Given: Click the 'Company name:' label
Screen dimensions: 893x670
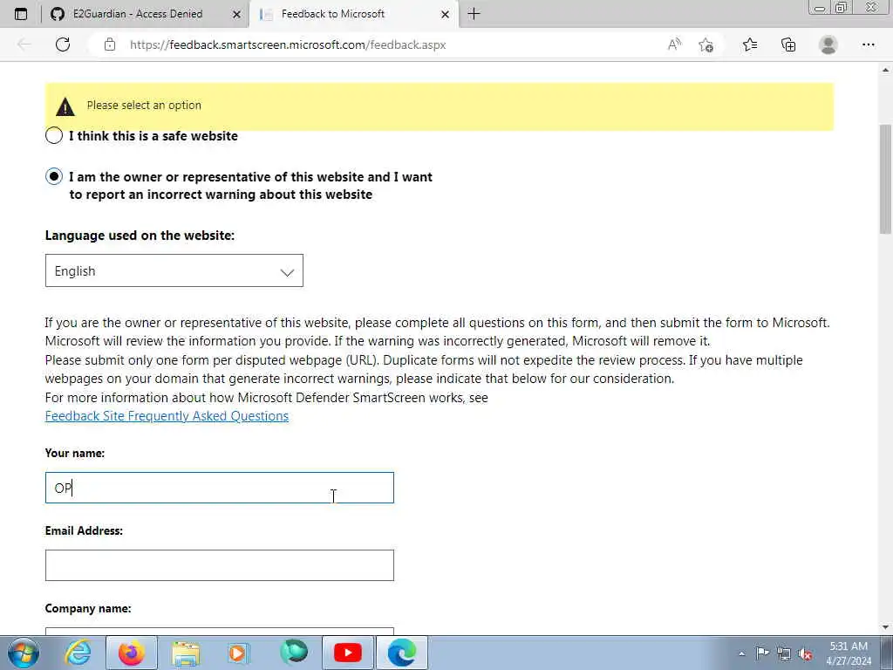Looking at the screenshot, I should pos(88,608).
